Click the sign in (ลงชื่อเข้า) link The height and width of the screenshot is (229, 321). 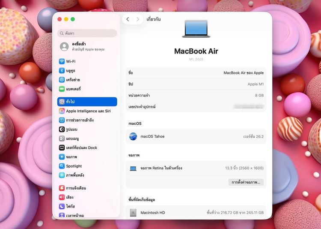(x=79, y=44)
